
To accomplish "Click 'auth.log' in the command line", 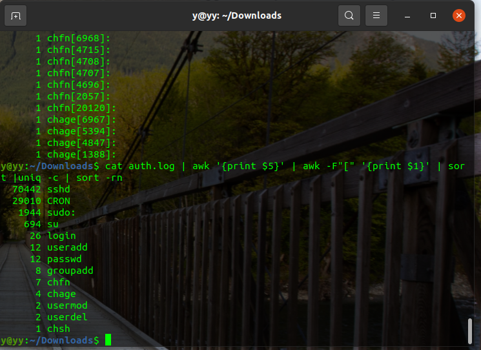I will pos(152,166).
